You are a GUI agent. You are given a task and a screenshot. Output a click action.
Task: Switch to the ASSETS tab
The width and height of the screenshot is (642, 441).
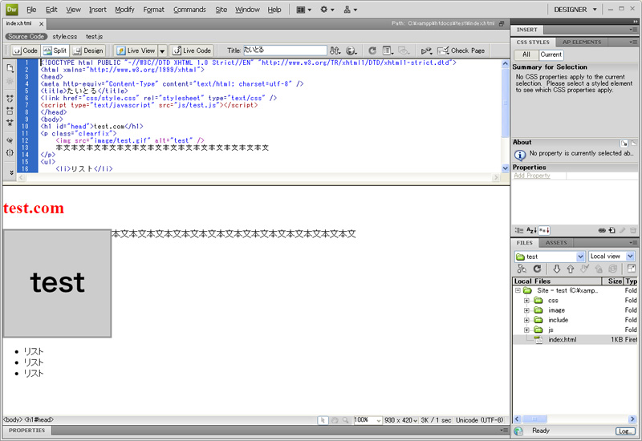tap(556, 243)
